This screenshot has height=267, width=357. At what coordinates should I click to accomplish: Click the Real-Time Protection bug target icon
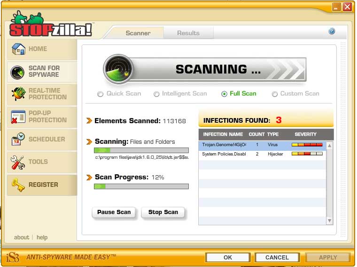point(18,94)
